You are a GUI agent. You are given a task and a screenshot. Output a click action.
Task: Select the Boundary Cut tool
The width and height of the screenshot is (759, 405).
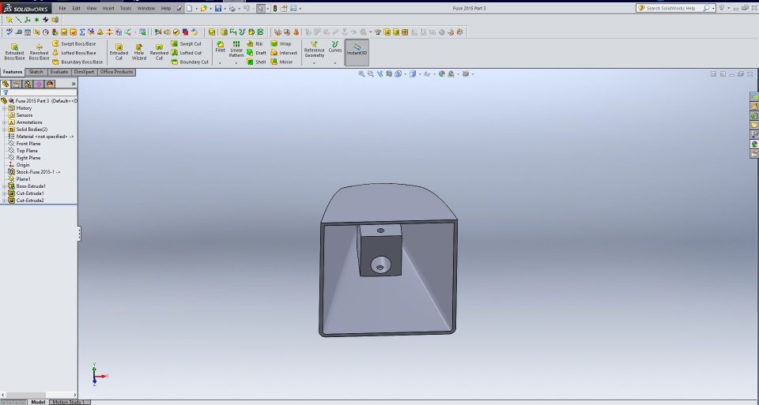click(x=190, y=62)
